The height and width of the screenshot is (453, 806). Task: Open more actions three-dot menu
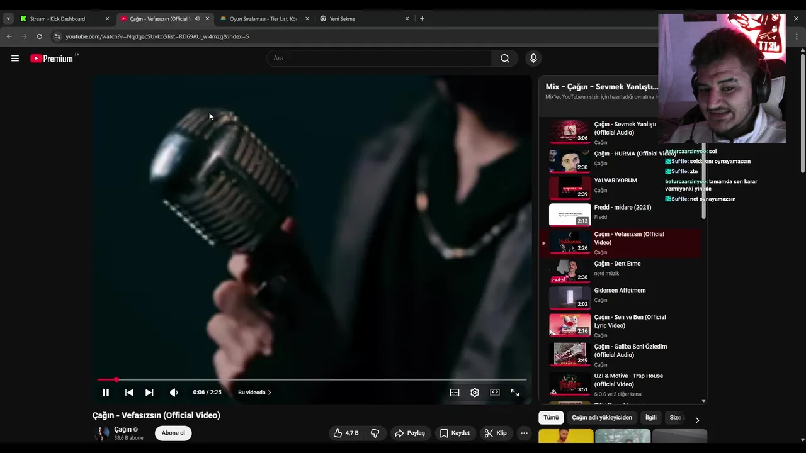click(x=524, y=433)
